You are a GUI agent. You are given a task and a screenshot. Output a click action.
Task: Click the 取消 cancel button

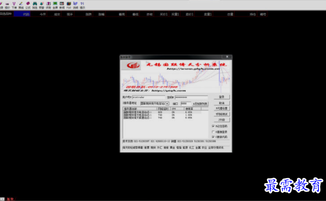222,103
